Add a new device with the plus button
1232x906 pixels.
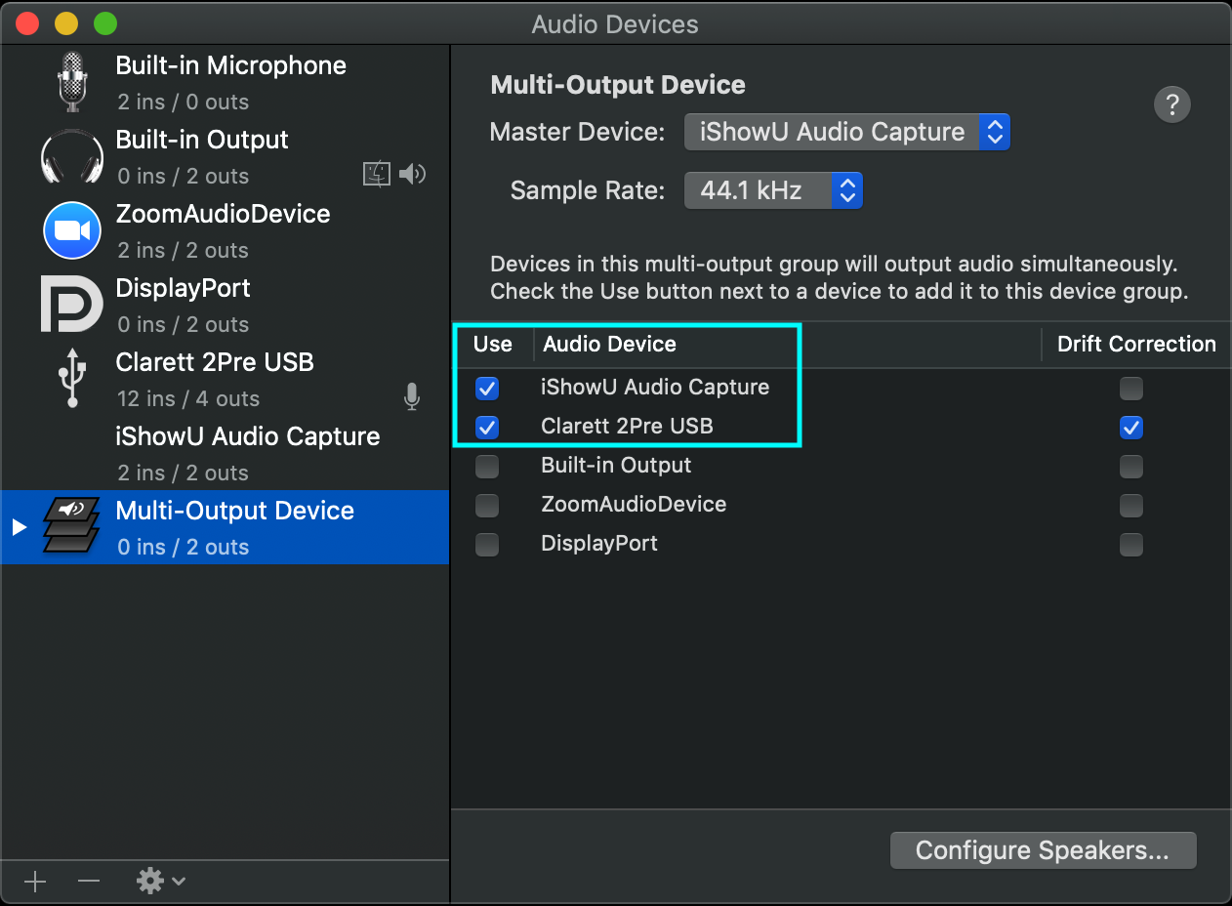coord(35,882)
